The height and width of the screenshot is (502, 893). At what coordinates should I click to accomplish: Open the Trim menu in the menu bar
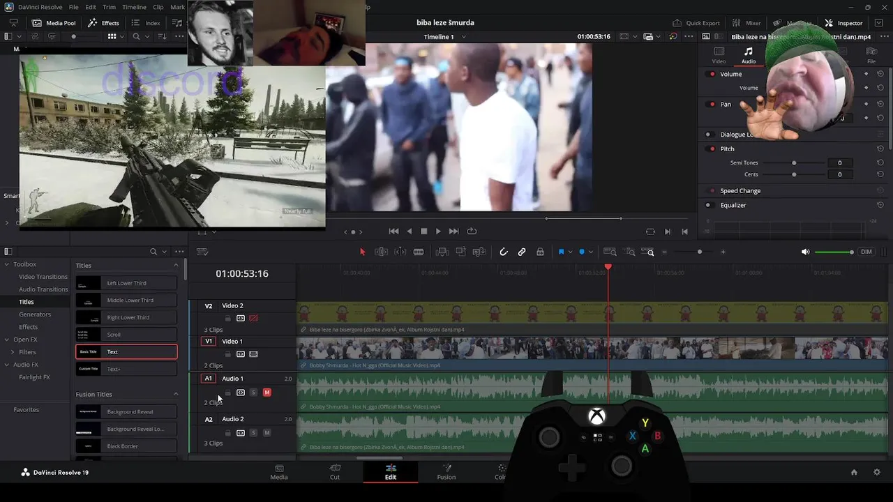109,7
